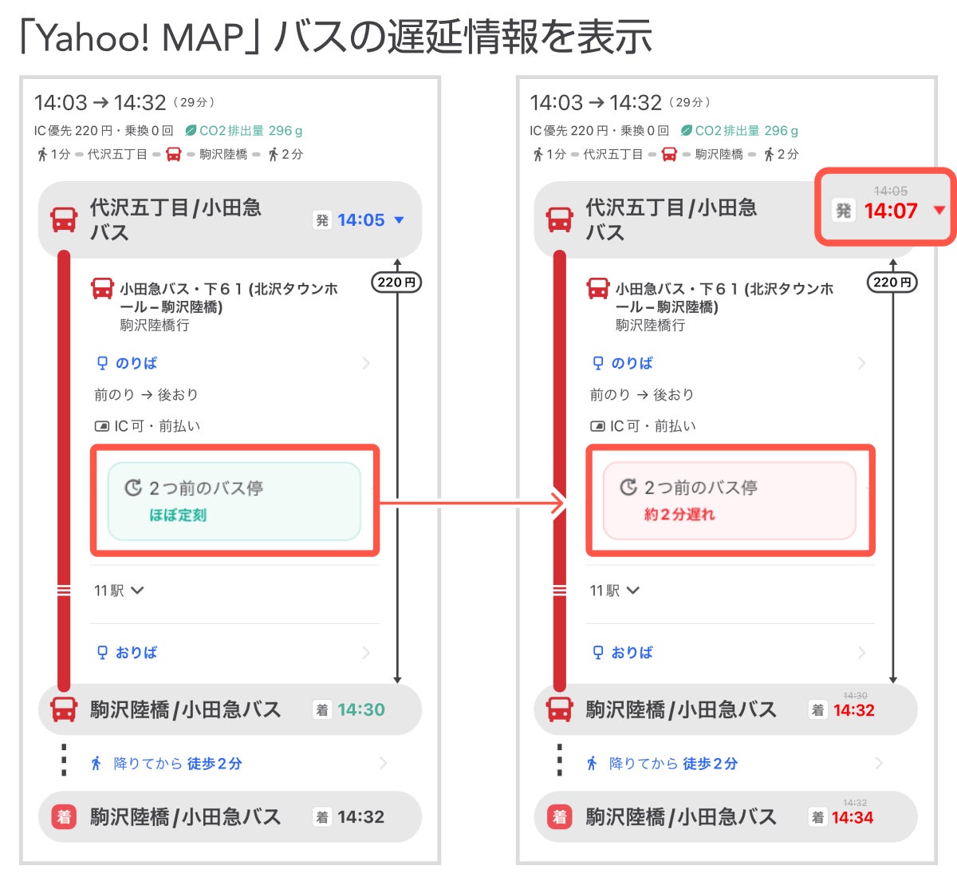The height and width of the screenshot is (881, 957).
Task: Expand the 11駅 stop list in left panel
Action: click(x=119, y=591)
